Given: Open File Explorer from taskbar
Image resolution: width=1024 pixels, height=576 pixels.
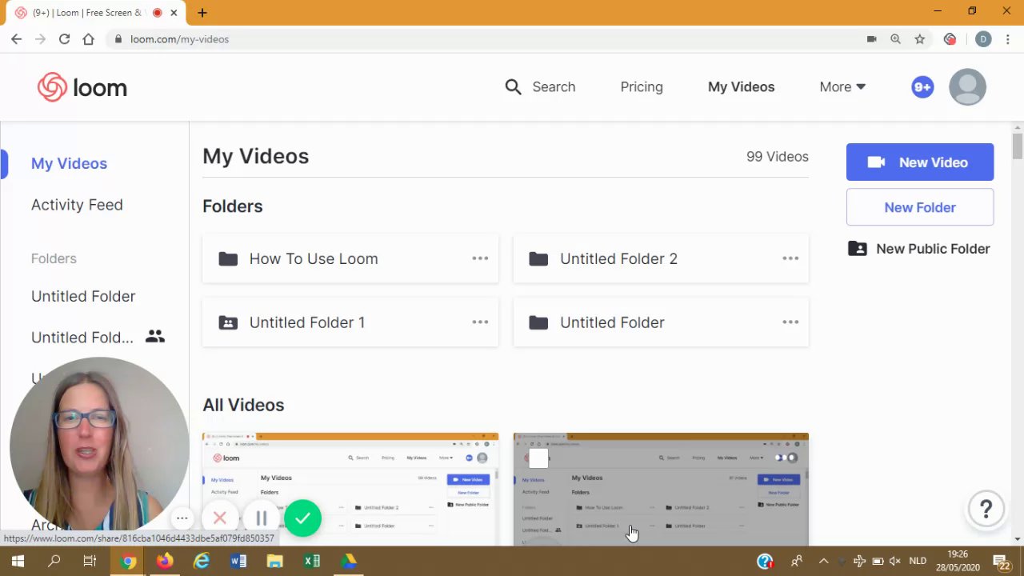Looking at the screenshot, I should pos(274,562).
